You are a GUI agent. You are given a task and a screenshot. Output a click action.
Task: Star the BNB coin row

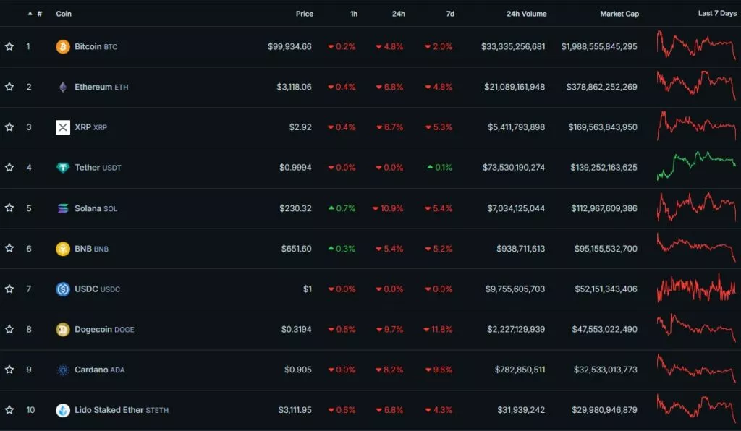(9, 248)
